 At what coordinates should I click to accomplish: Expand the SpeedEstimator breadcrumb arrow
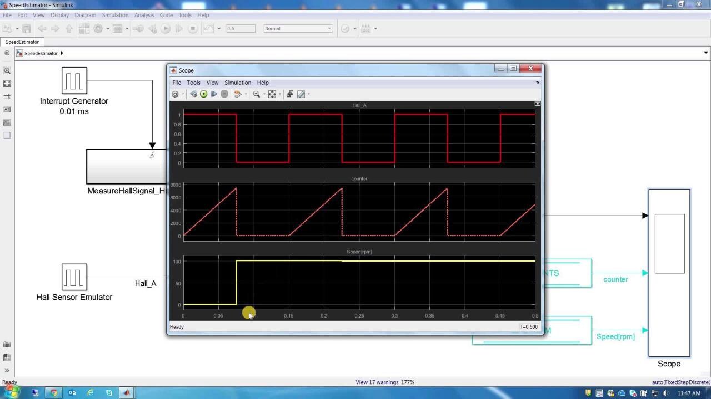[62, 53]
